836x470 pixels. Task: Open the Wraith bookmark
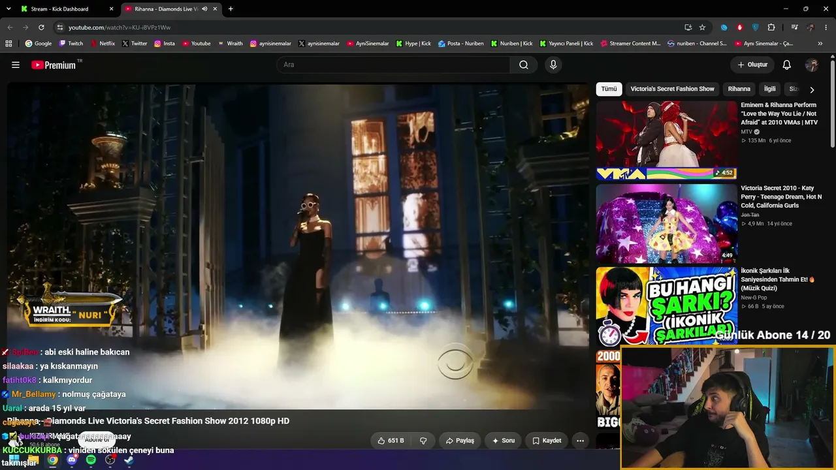230,44
